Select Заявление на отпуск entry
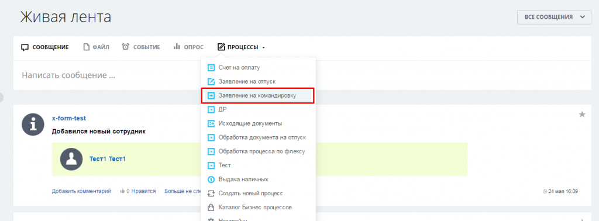This screenshot has width=599, height=221. (258, 81)
